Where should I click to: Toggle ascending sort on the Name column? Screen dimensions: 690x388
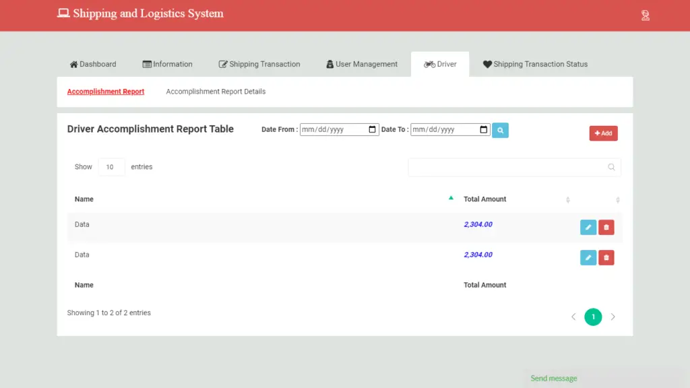coord(451,199)
